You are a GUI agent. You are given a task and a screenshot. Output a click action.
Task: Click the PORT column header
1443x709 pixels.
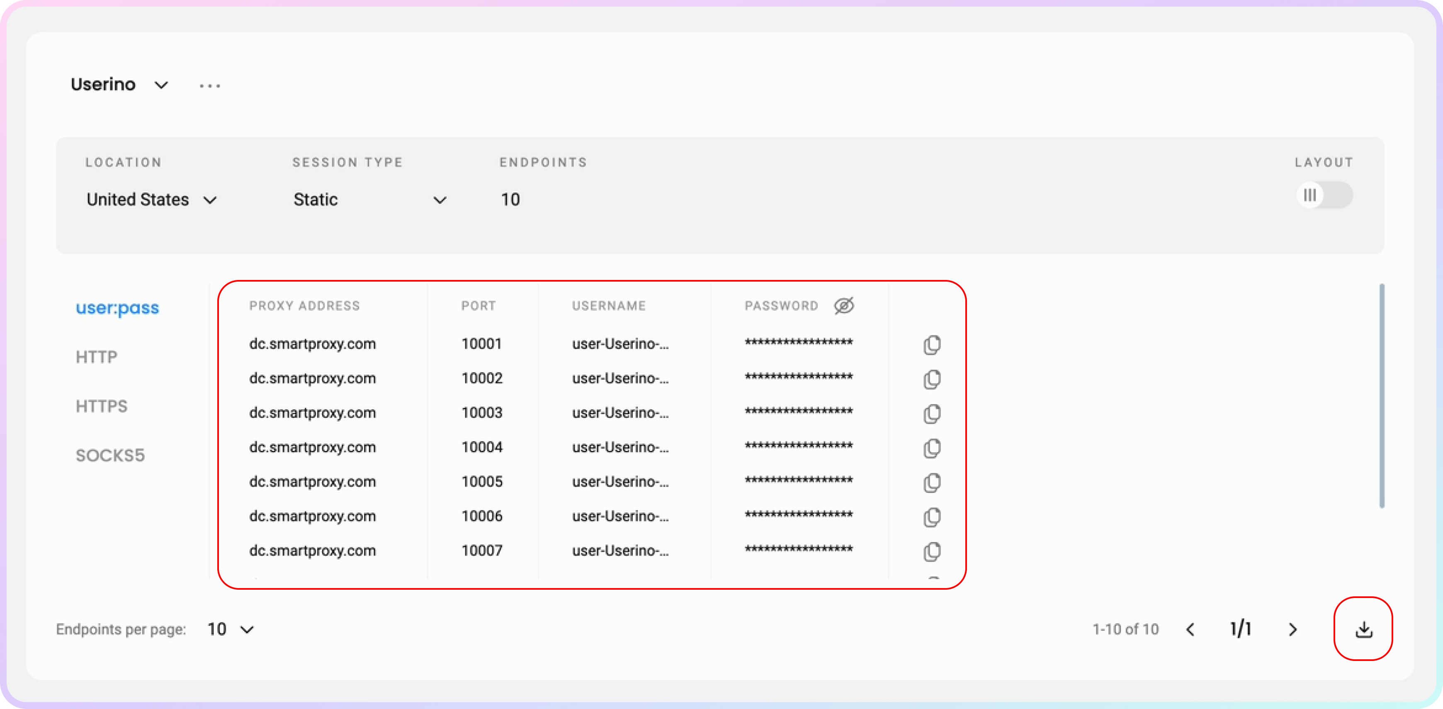coord(479,306)
